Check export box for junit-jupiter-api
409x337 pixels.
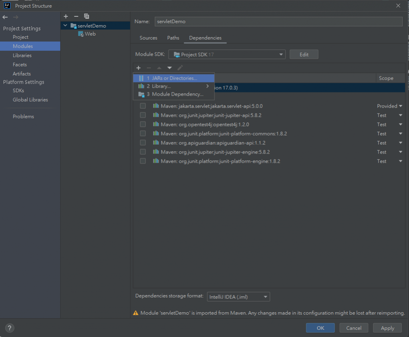(143, 115)
